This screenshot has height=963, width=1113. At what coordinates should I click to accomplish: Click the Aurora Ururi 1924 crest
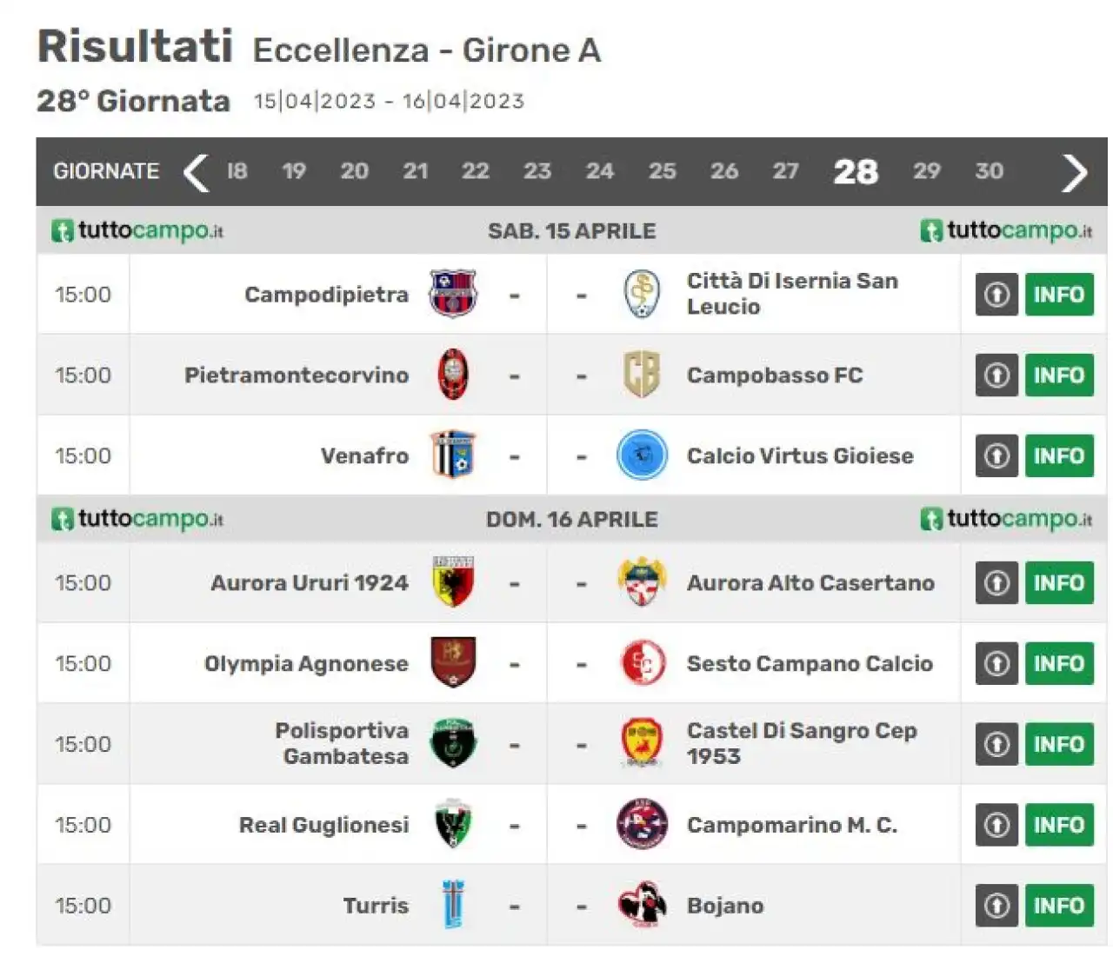tap(453, 582)
